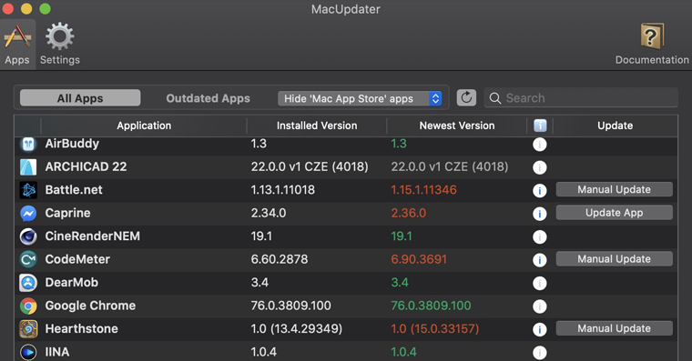Show info for DearMob
Image resolution: width=692 pixels, height=361 pixels.
tap(539, 284)
